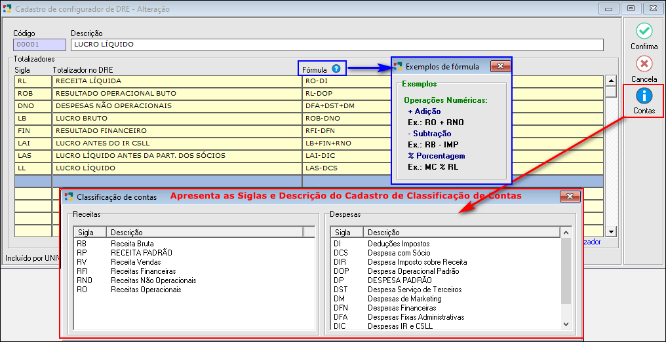Image resolution: width=666 pixels, height=342 pixels.
Task: Click scroll-up arrow of Totalizadores grid
Action: tap(611, 81)
